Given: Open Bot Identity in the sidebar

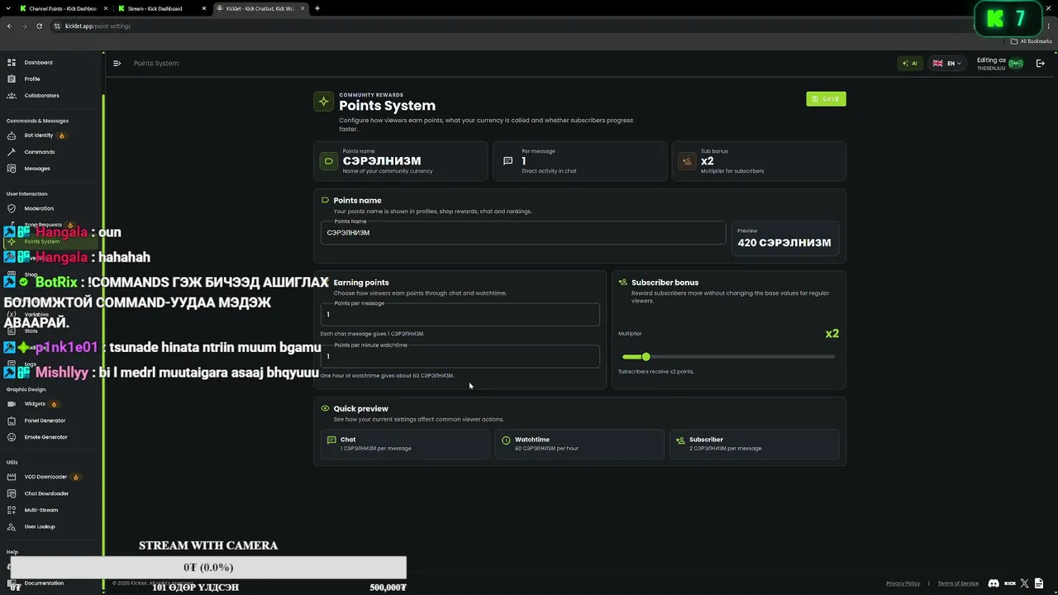Looking at the screenshot, I should coord(38,136).
